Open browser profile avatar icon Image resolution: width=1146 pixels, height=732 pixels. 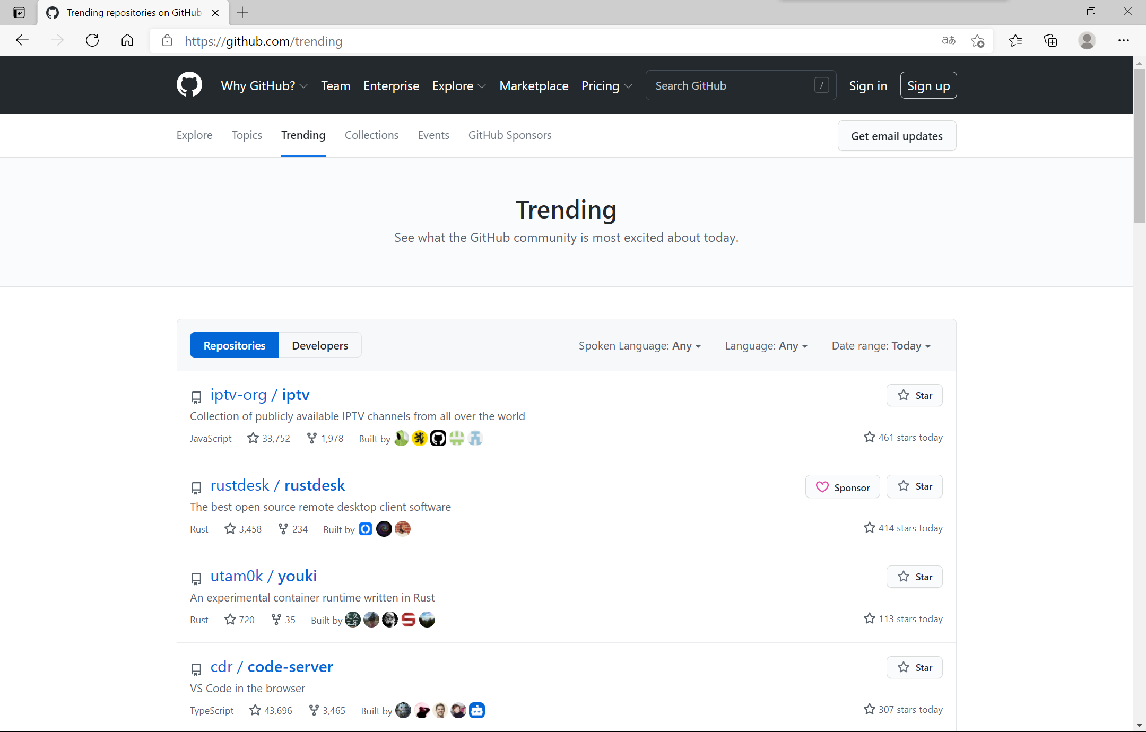(1087, 41)
